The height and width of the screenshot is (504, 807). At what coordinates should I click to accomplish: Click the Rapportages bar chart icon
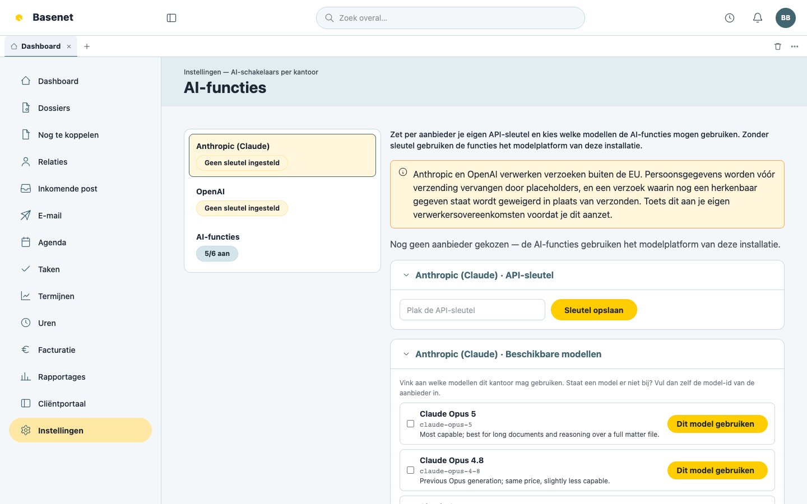click(x=26, y=376)
